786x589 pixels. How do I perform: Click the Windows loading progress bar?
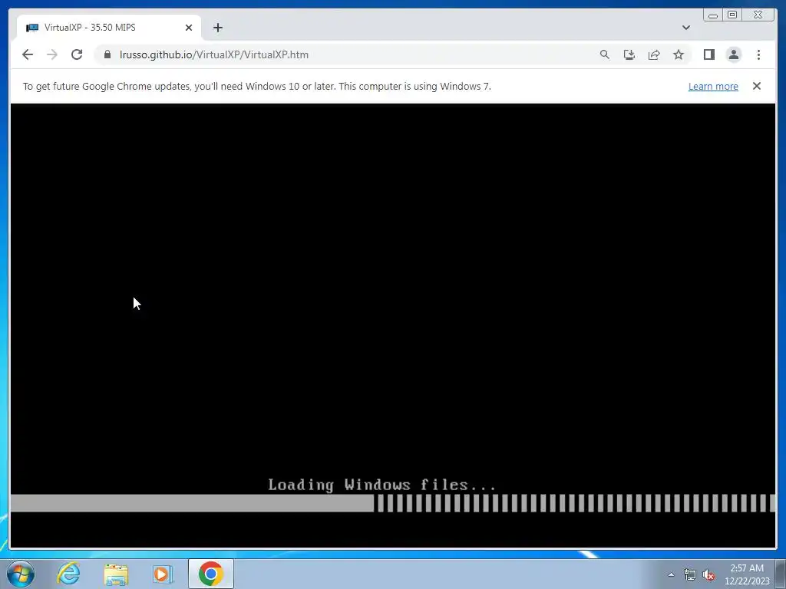pos(393,503)
